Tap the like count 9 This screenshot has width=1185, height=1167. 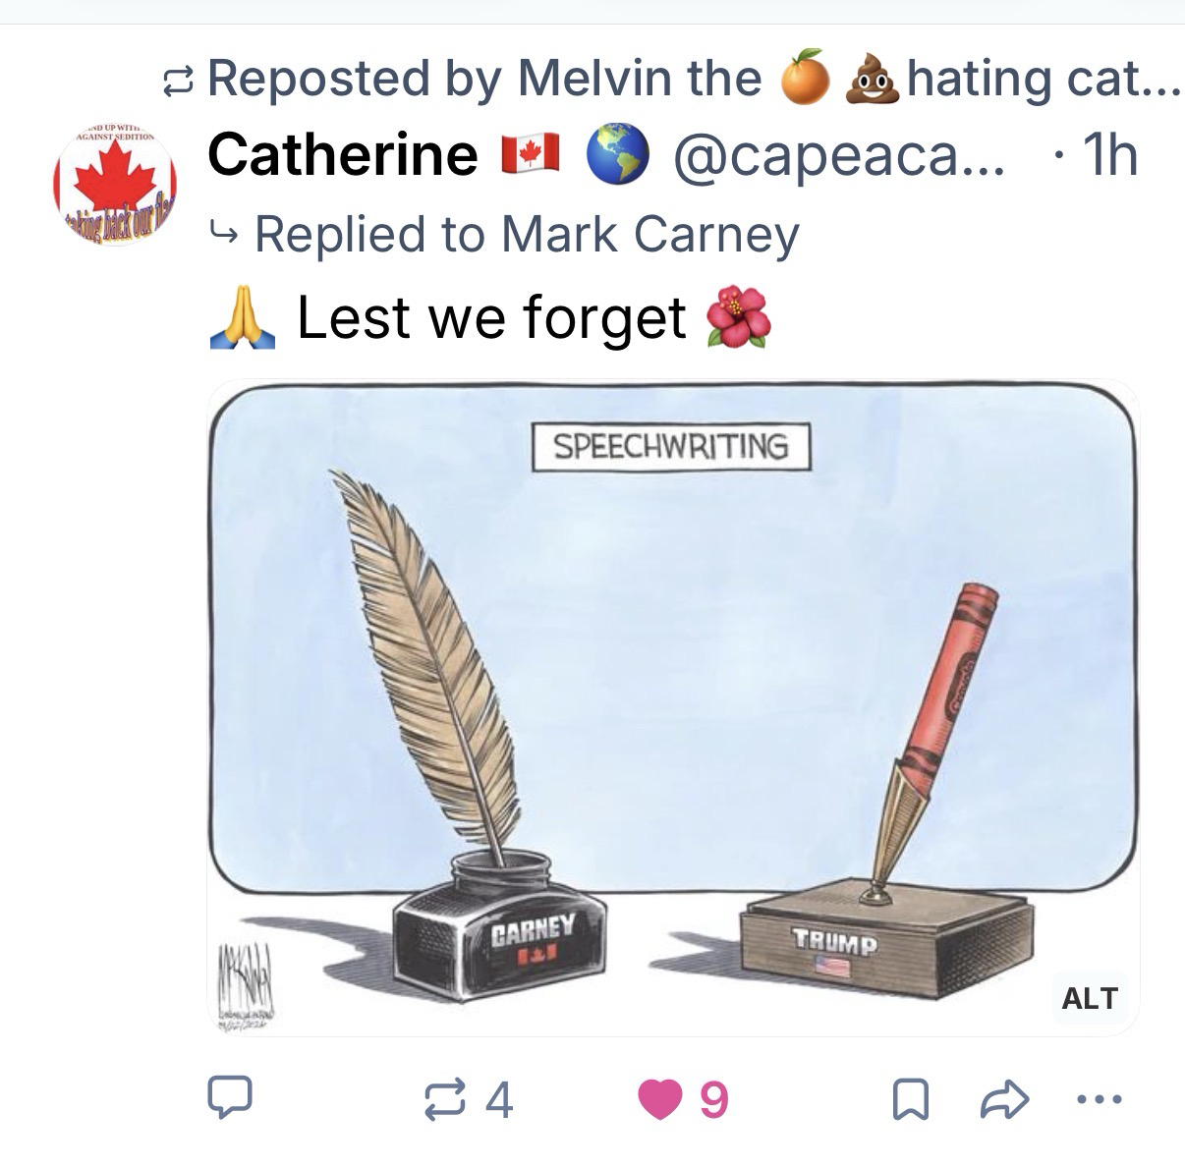click(713, 1099)
